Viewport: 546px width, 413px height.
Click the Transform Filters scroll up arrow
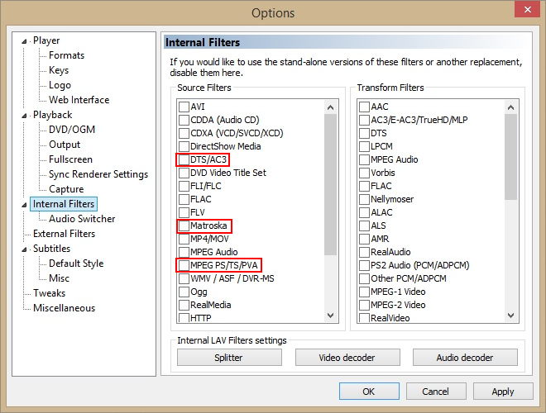(x=510, y=107)
